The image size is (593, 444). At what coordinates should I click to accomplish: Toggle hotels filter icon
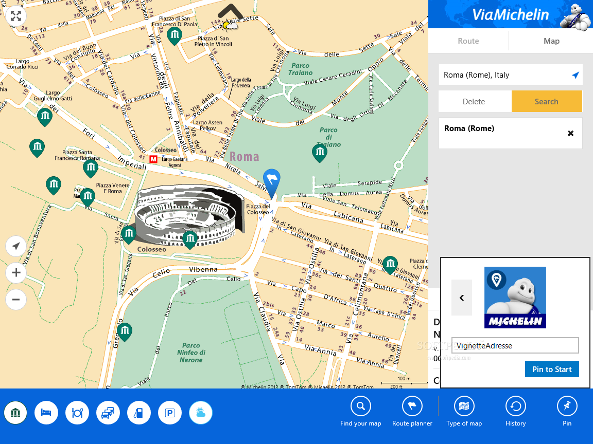[46, 413]
